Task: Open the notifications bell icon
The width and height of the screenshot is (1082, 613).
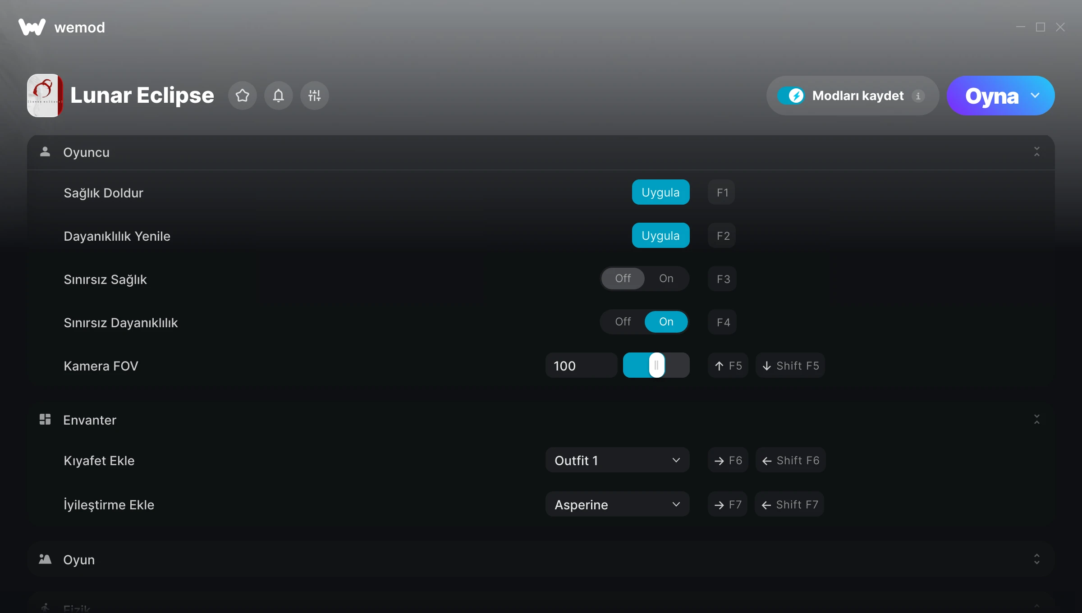Action: coord(279,96)
